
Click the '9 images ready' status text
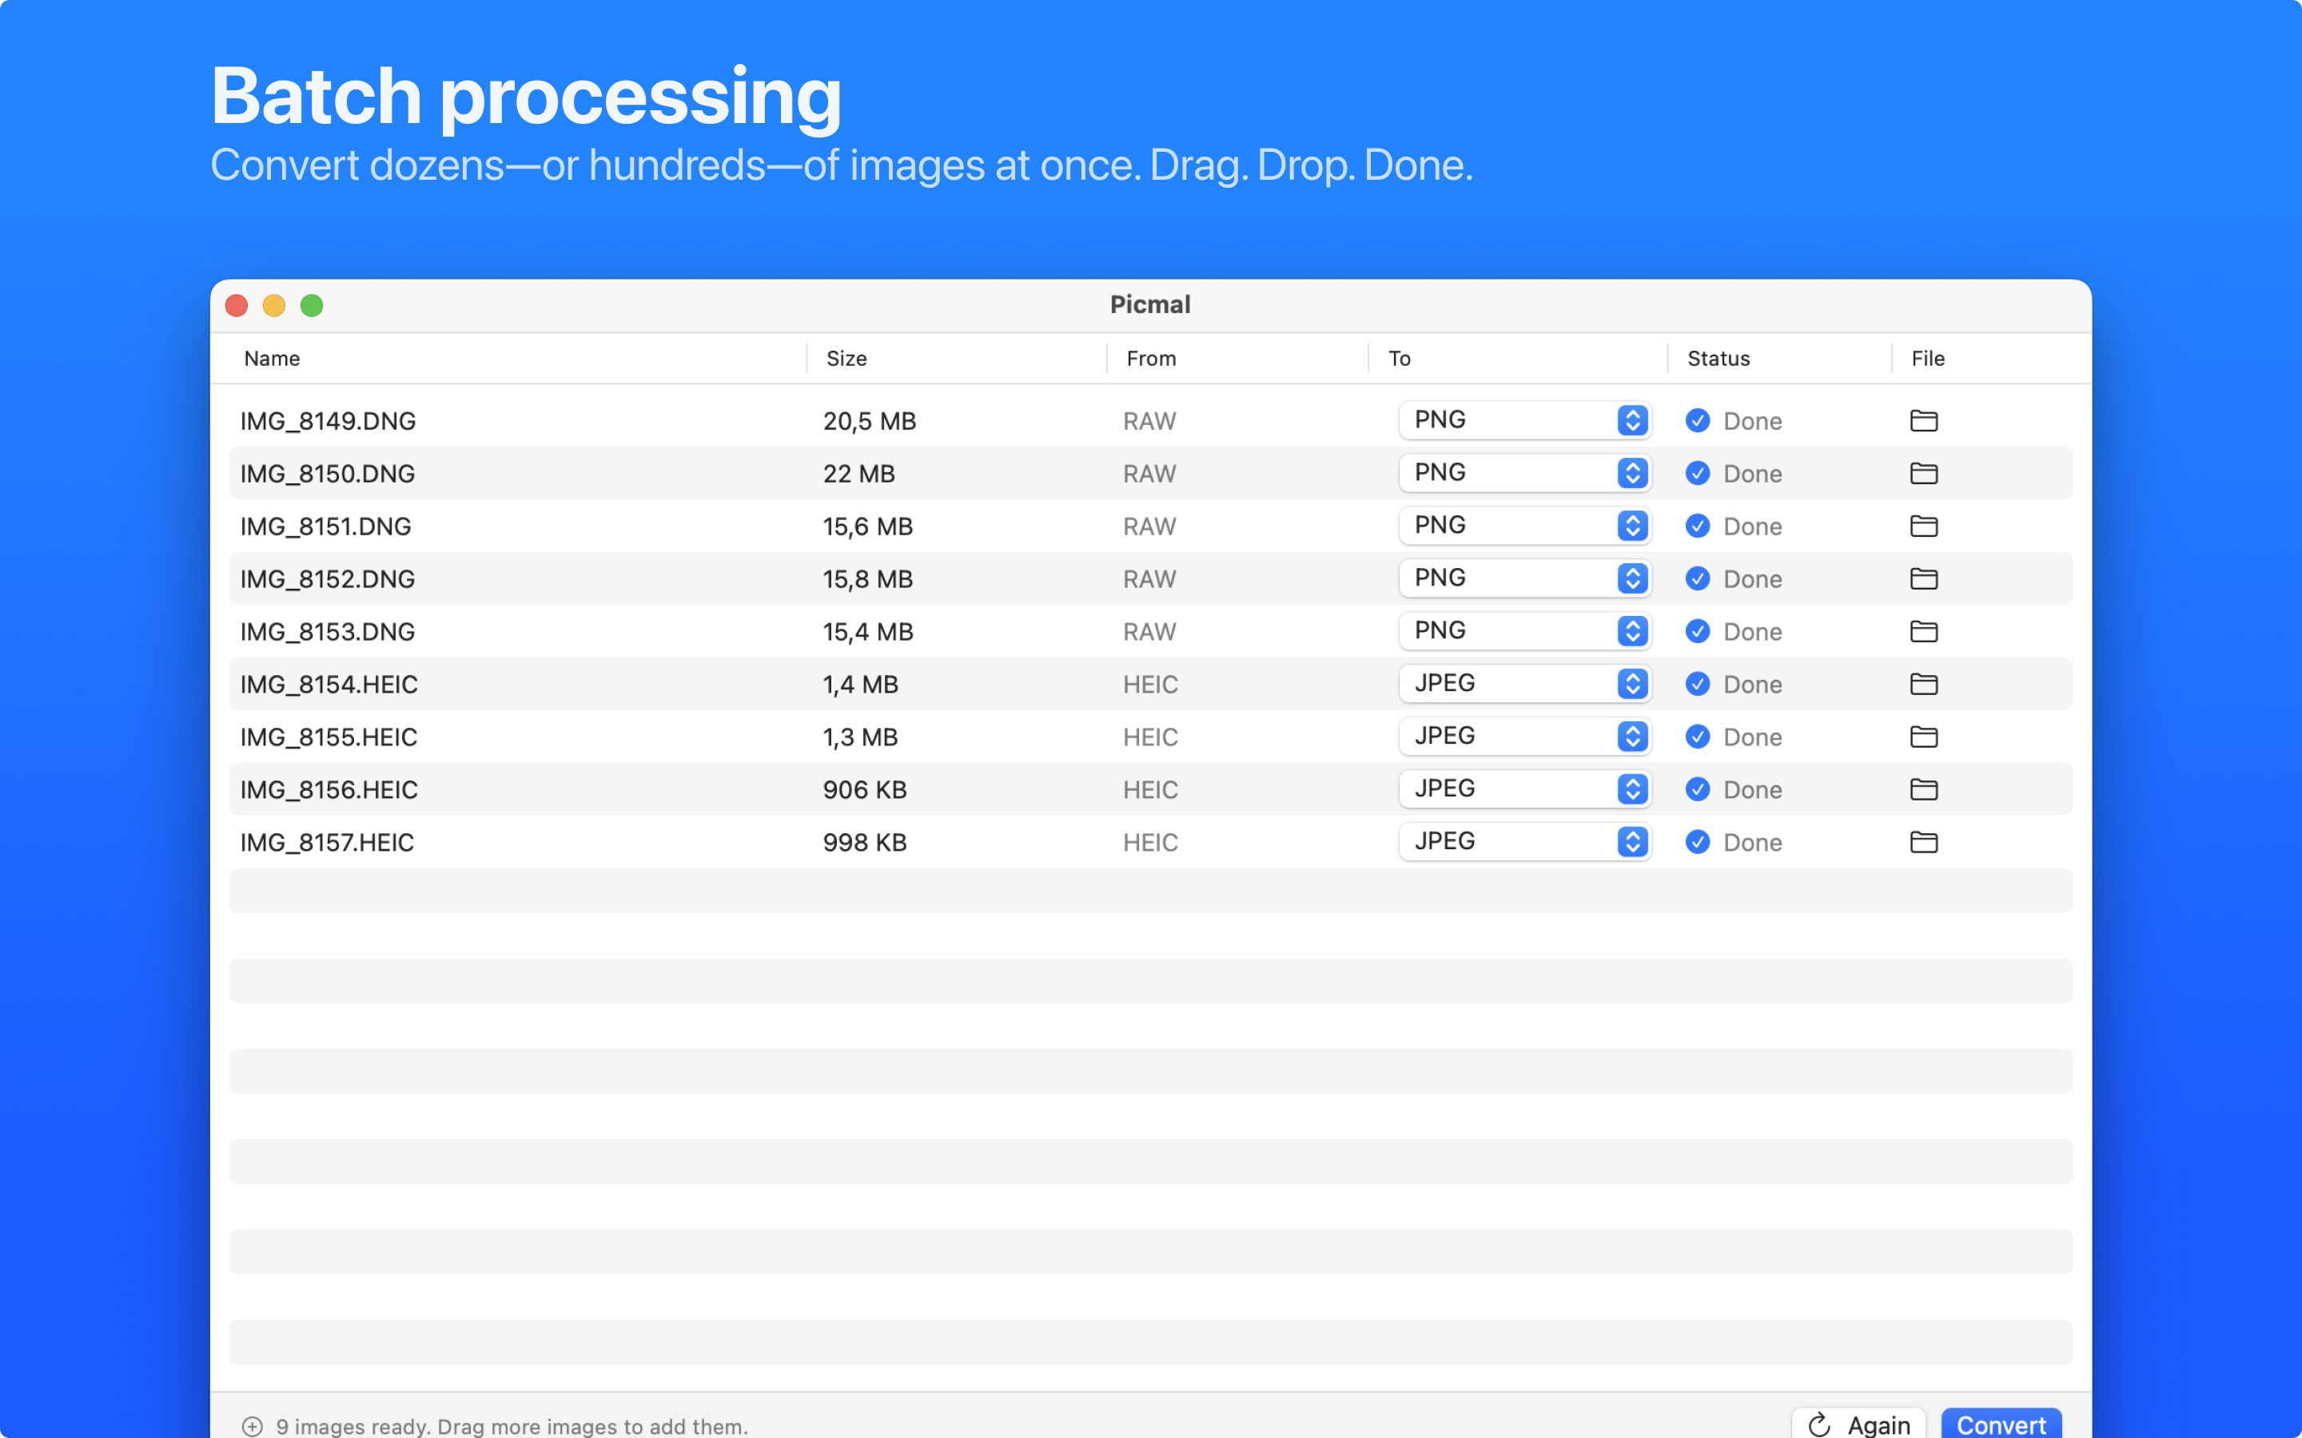coord(512,1426)
